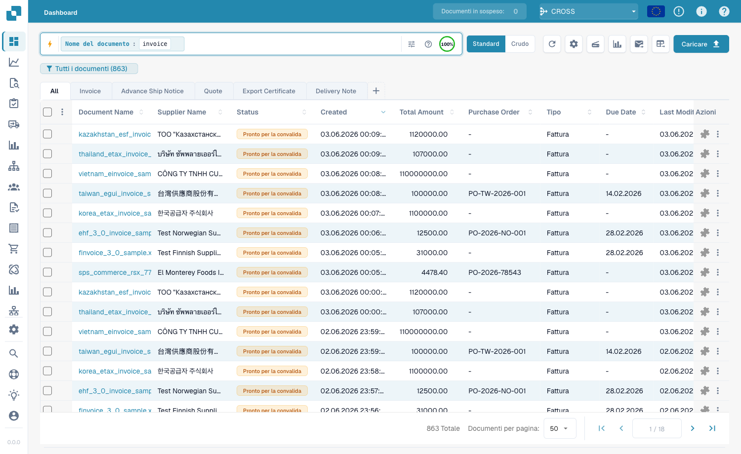
Task: Click the filter sliders icon in search bar
Action: click(412, 44)
